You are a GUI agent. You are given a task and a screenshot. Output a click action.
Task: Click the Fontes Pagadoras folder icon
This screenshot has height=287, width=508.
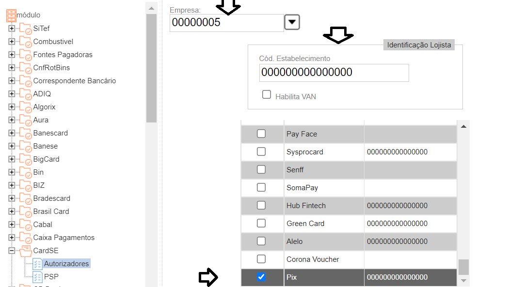click(26, 55)
